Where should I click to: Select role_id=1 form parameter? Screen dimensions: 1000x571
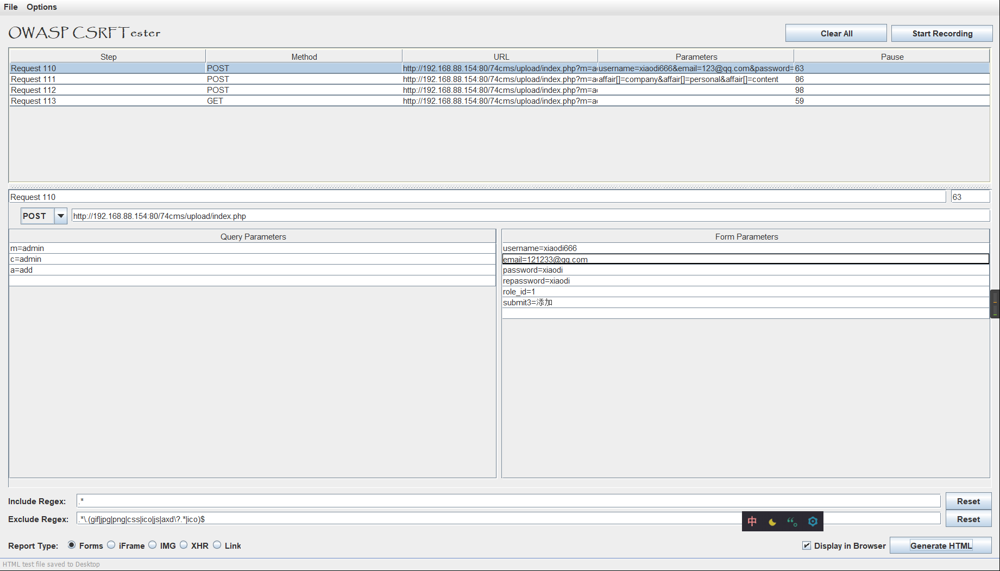click(745, 292)
